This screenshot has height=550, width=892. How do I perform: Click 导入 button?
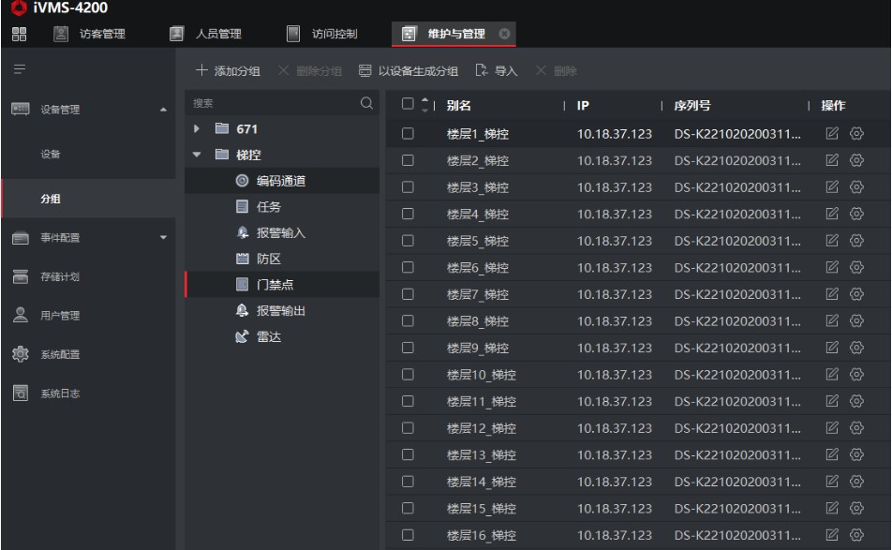(x=497, y=71)
